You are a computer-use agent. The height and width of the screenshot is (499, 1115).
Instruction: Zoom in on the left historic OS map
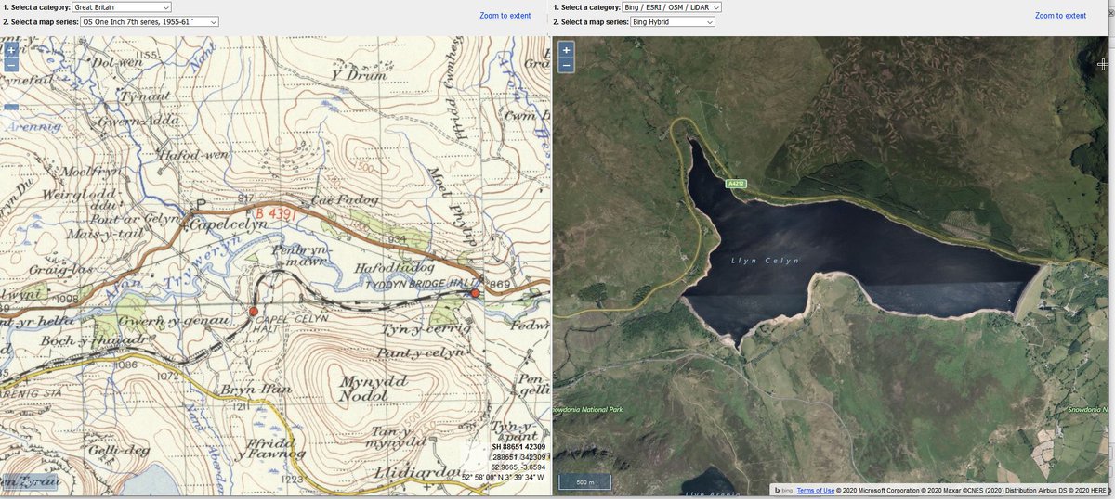coord(11,49)
